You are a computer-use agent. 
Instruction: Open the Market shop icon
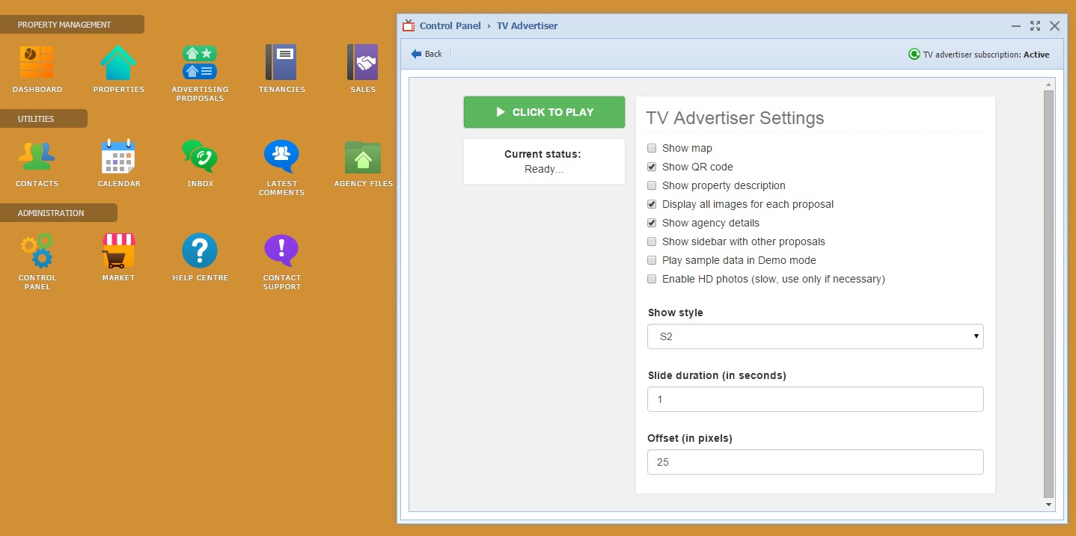(x=118, y=251)
